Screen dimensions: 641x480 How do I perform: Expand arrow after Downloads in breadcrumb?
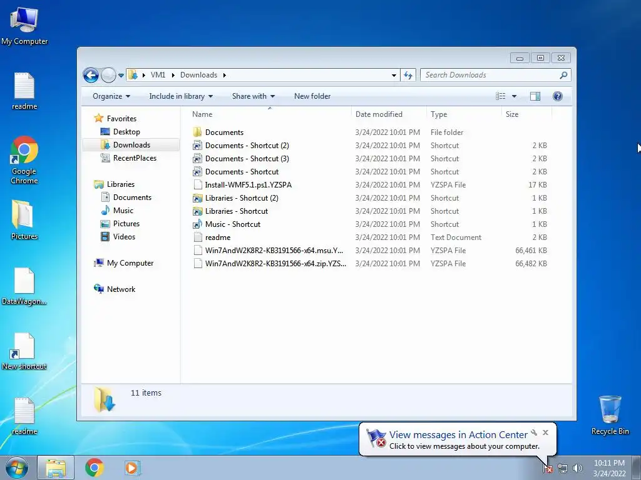coord(225,76)
